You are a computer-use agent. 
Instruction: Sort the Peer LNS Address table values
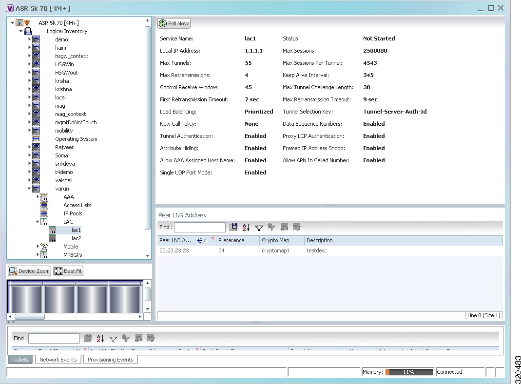coord(246,227)
